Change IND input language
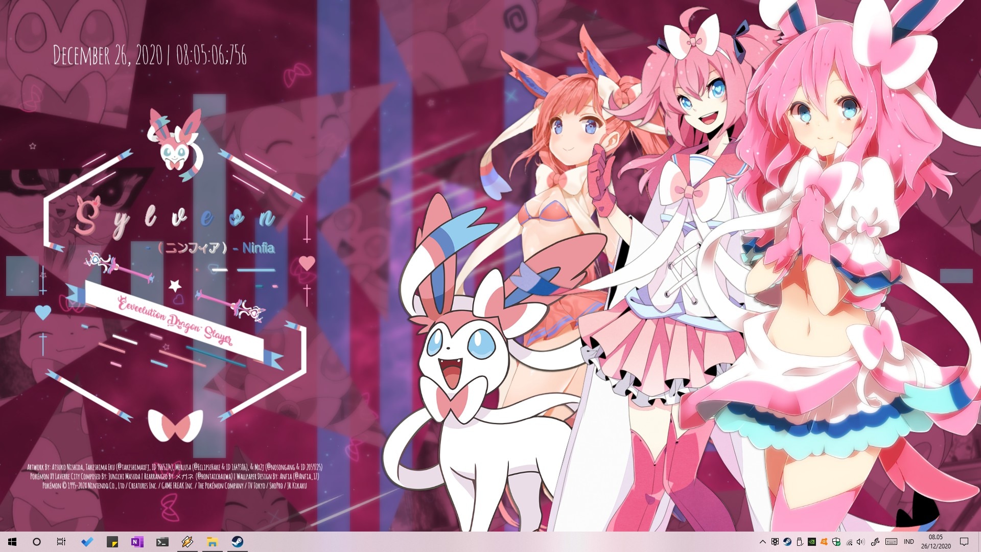981x552 pixels. [x=909, y=542]
